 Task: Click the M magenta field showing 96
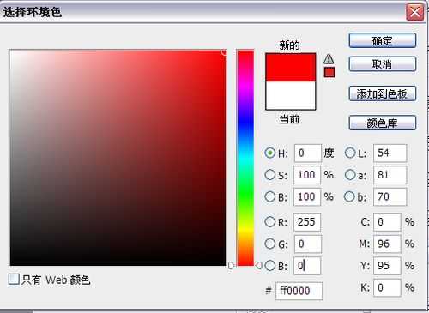(x=387, y=244)
